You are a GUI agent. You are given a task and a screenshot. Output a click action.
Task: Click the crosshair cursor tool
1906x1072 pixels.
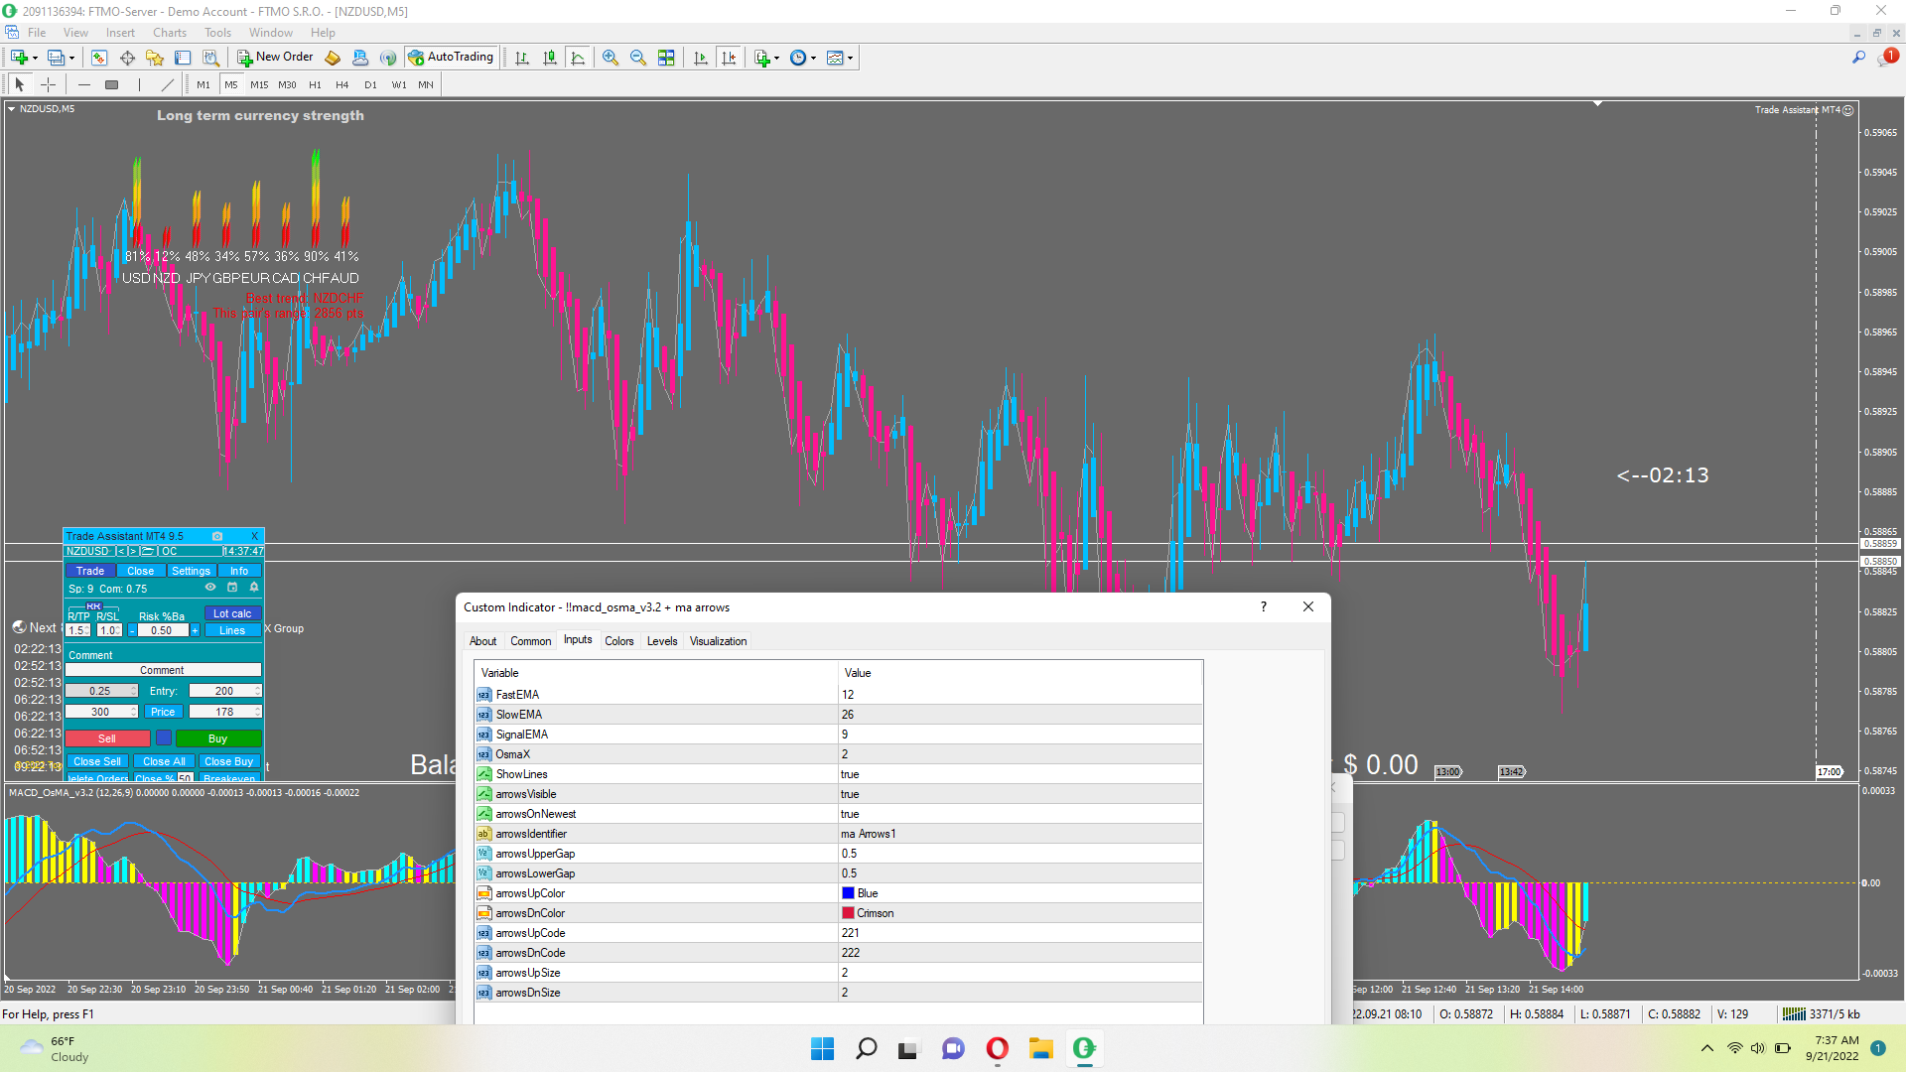48,85
